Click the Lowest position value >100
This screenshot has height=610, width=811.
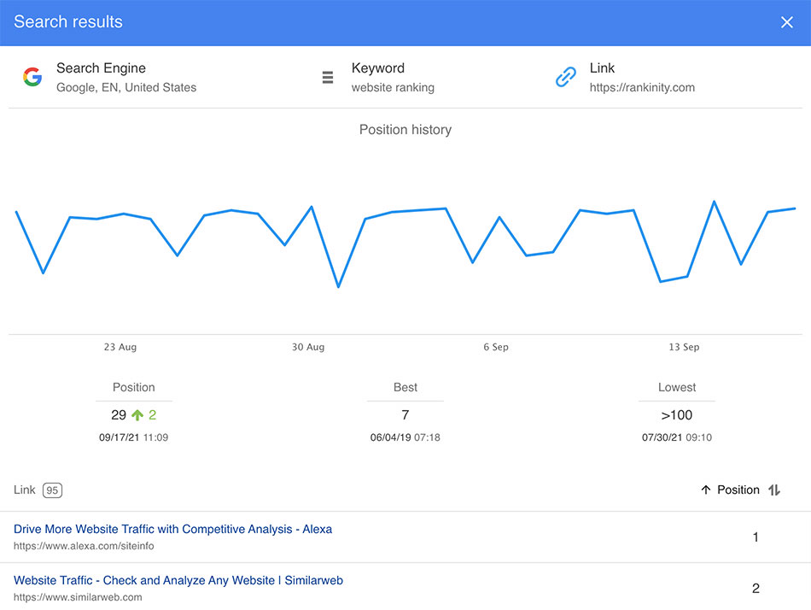coord(676,414)
